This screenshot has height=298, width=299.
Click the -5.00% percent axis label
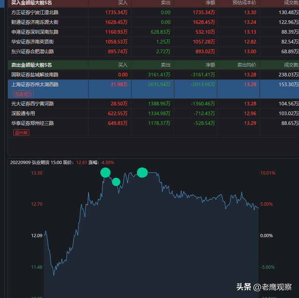tap(267, 267)
